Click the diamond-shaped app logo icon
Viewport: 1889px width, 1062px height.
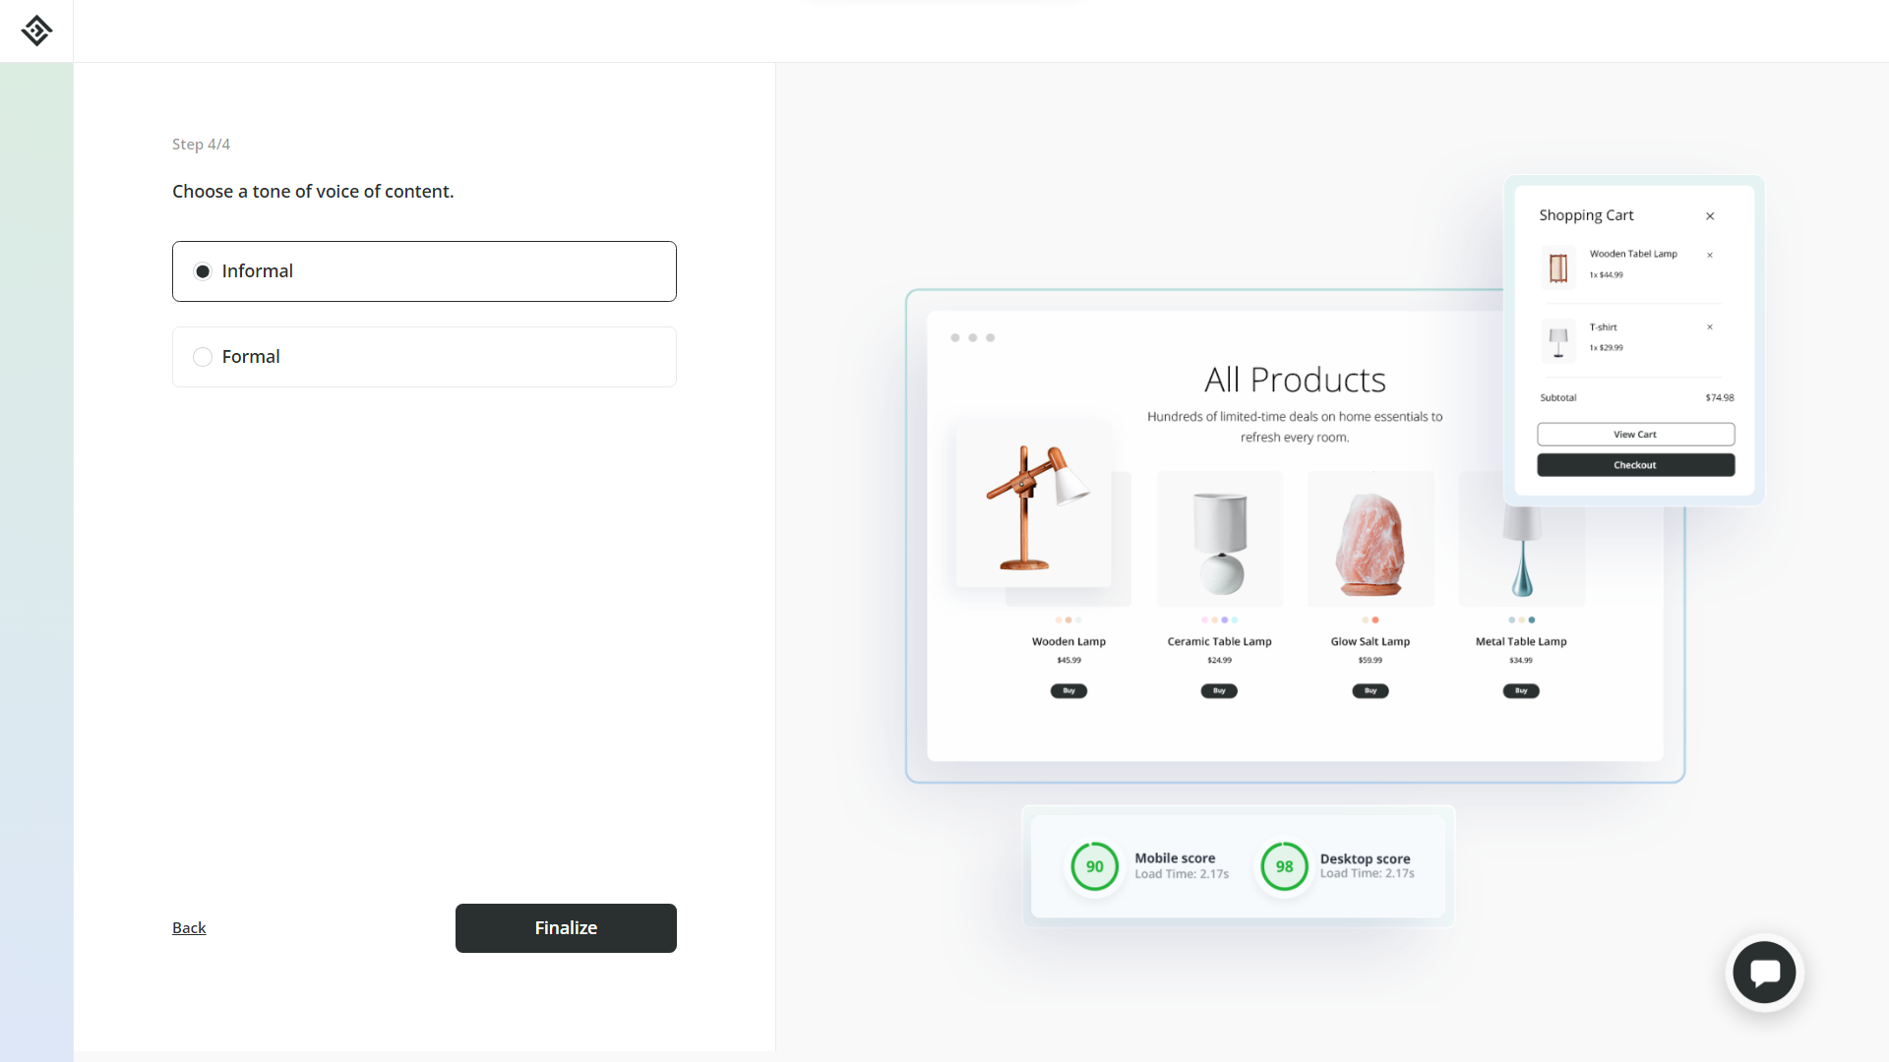36,31
